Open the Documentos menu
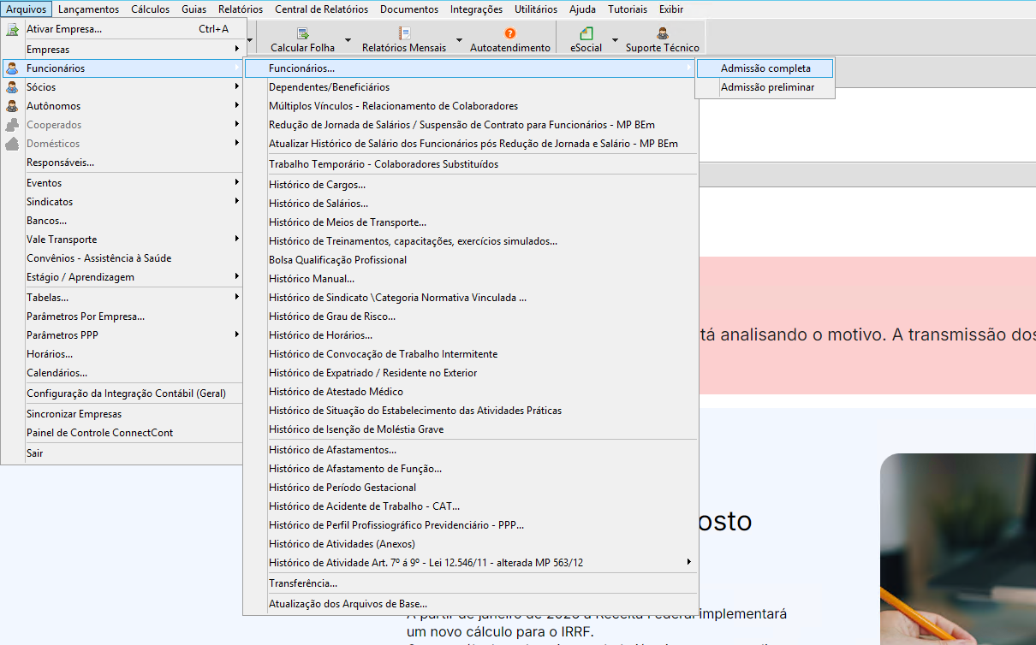 409,9
